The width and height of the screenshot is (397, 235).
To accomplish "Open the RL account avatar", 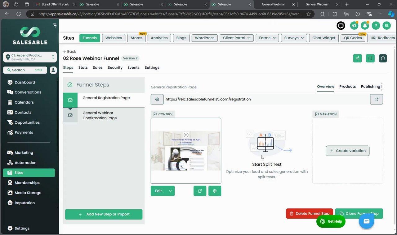I will [x=386, y=26].
